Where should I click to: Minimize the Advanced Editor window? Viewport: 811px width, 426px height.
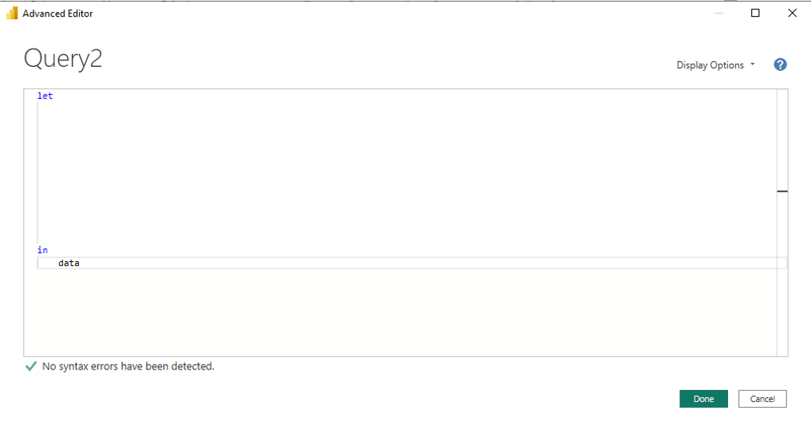click(x=719, y=13)
